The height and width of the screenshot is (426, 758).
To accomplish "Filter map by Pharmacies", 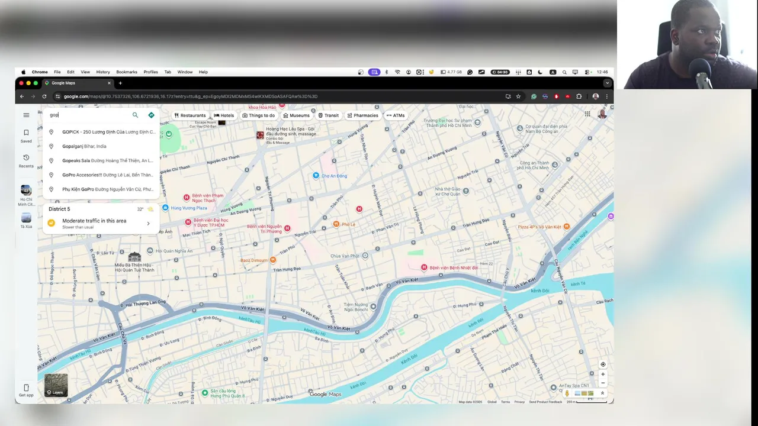I will click(x=362, y=115).
